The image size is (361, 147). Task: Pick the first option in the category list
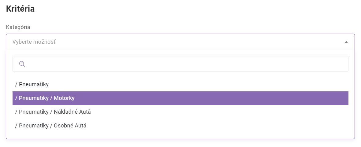[x=32, y=84]
